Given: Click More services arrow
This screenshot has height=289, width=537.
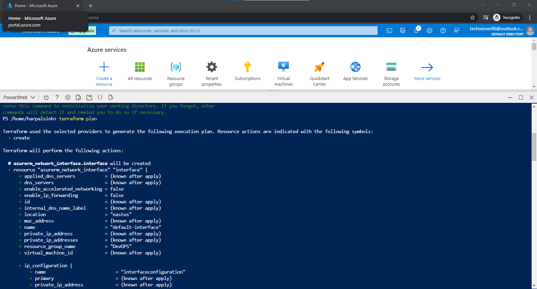Looking at the screenshot, I should [x=427, y=68].
